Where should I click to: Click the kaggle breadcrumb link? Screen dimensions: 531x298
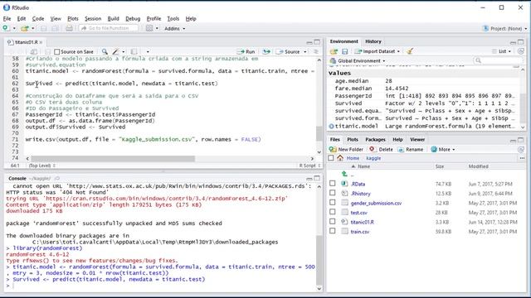[373, 158]
